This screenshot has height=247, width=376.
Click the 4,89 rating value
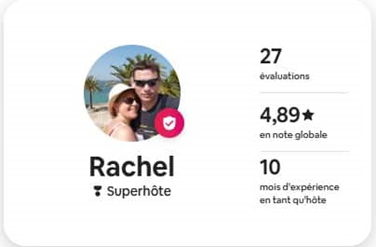(280, 115)
